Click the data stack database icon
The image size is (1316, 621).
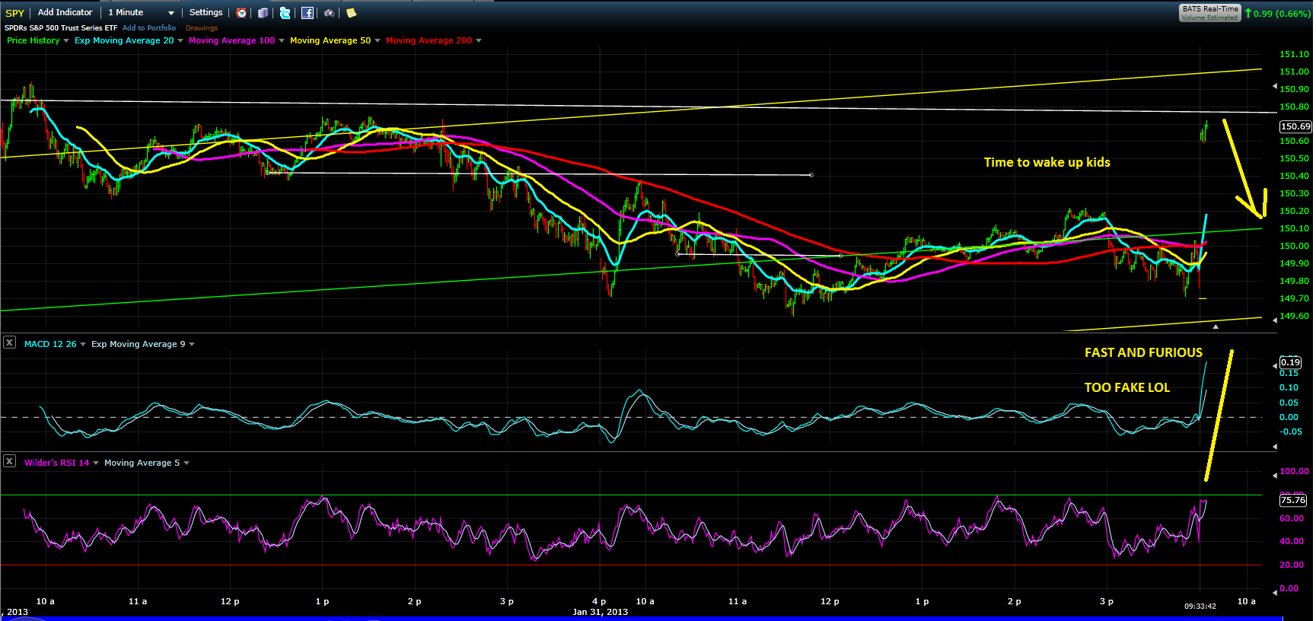click(x=263, y=13)
